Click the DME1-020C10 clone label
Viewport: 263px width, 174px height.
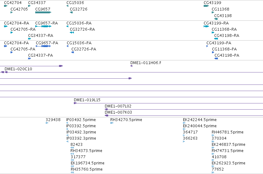[18, 69]
